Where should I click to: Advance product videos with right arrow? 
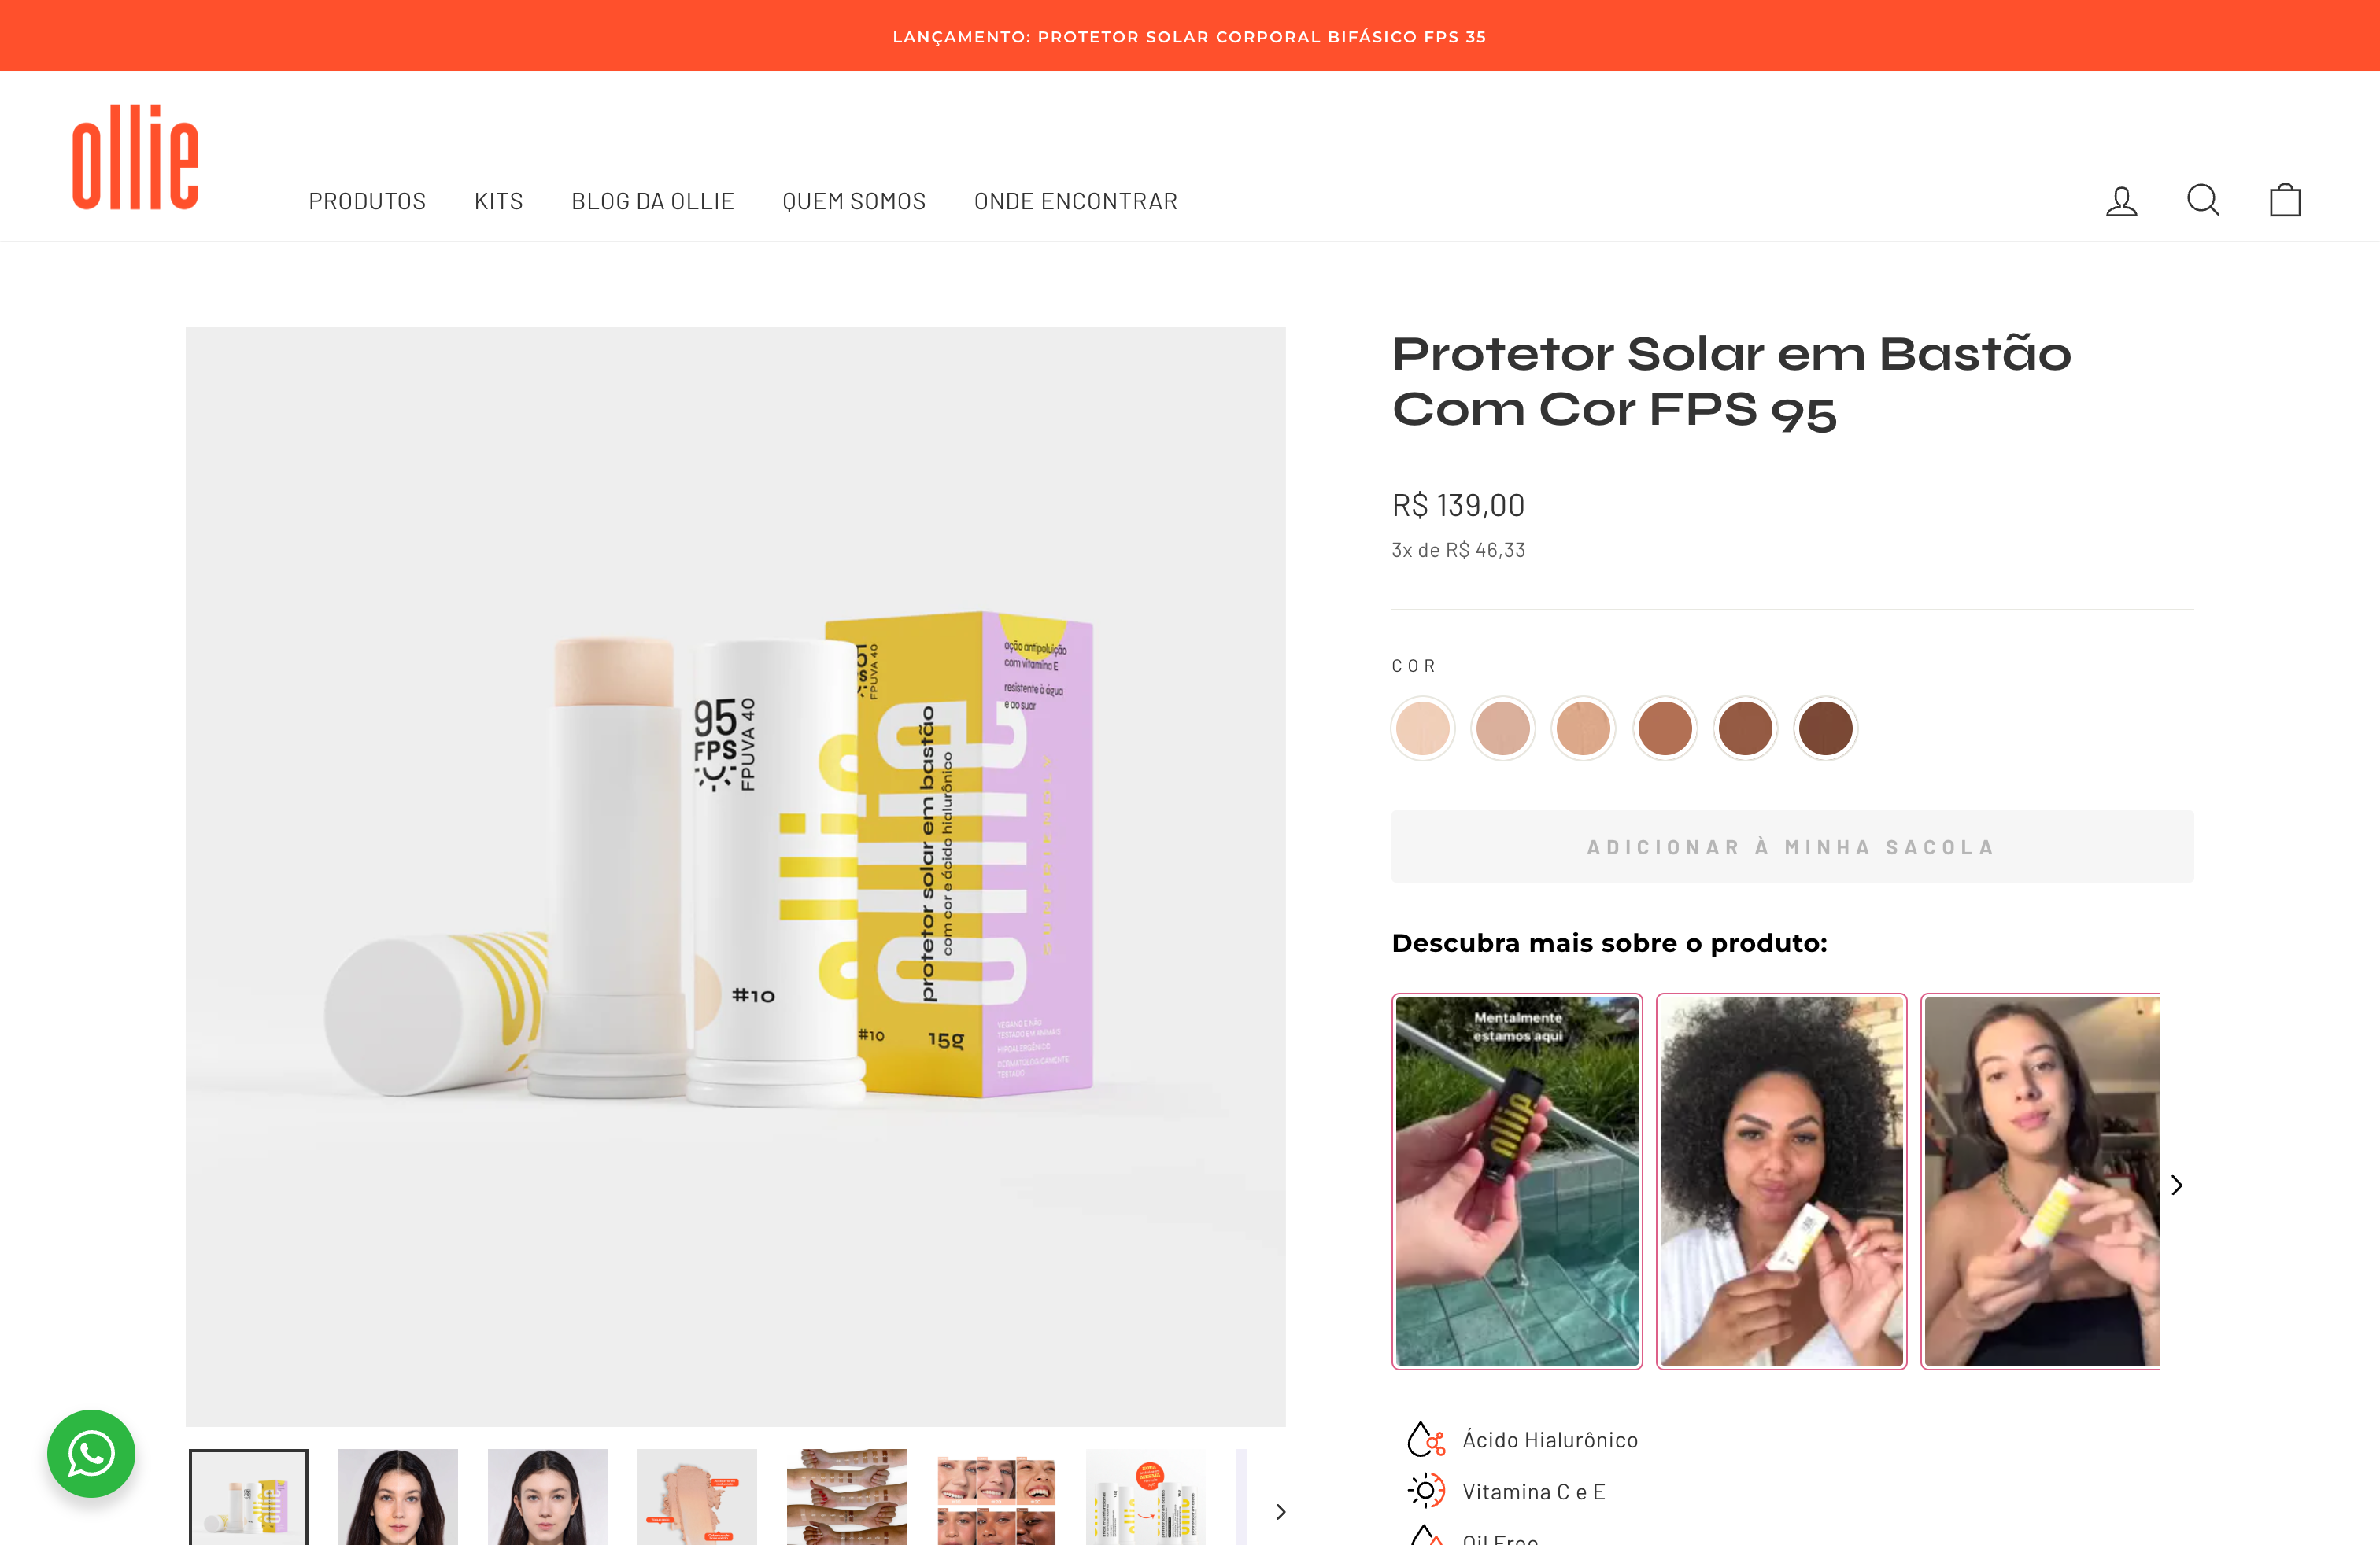pos(2177,1184)
